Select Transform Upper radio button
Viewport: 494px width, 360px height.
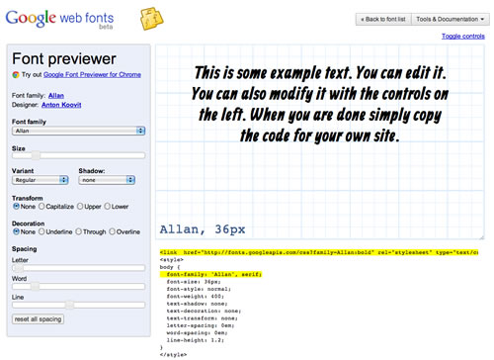click(80, 207)
